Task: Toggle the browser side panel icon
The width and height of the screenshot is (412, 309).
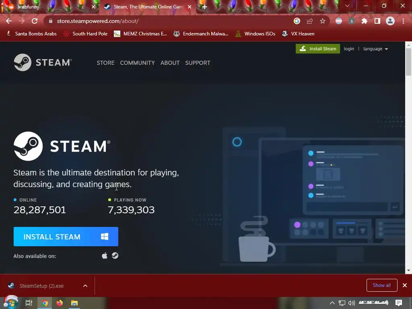Action: tap(377, 21)
